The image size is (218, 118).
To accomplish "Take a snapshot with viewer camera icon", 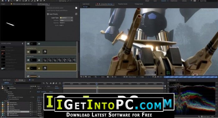I will point(108,77).
